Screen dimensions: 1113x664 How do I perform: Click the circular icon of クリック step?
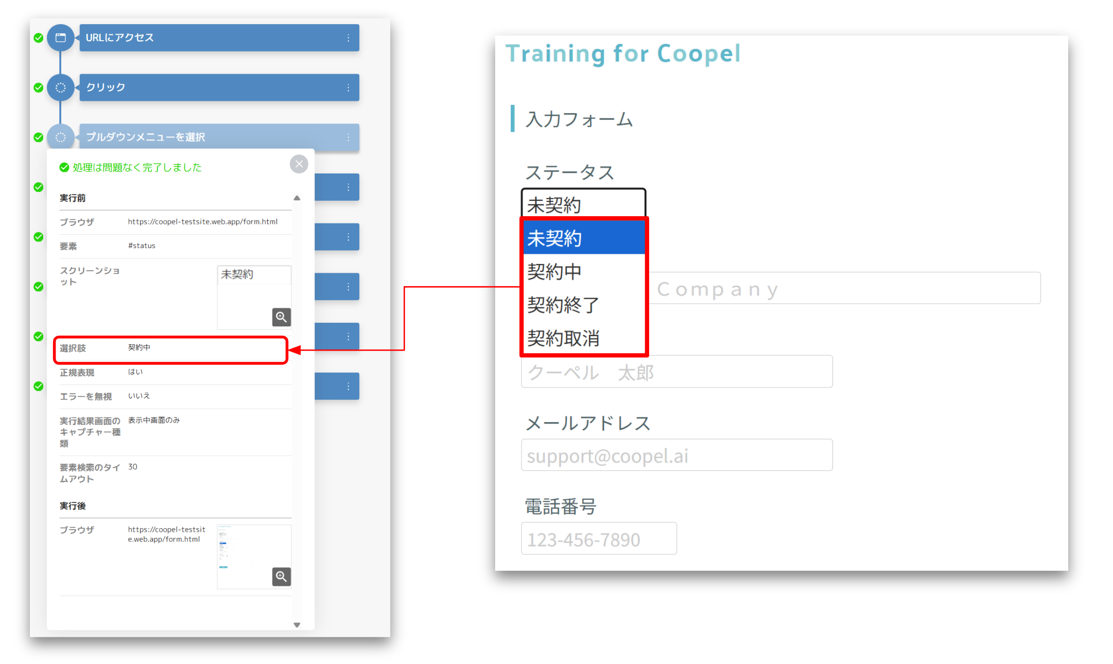click(x=60, y=88)
